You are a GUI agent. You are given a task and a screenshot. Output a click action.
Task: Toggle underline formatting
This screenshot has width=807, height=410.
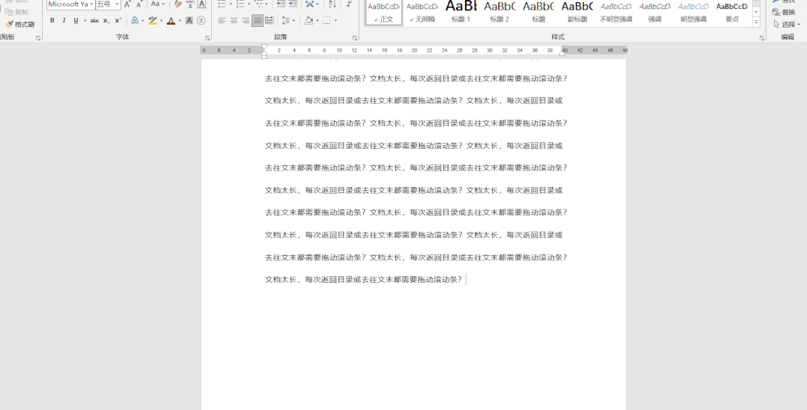pos(76,21)
